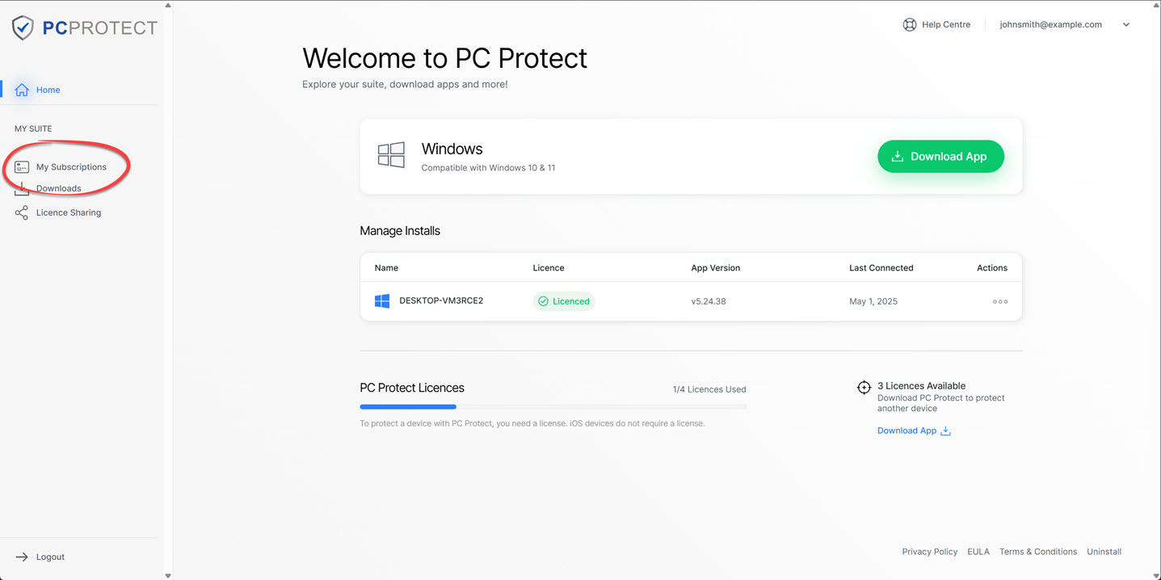Click the sidebar scrollbar up arrow
The width and height of the screenshot is (1161, 580).
click(x=168, y=5)
